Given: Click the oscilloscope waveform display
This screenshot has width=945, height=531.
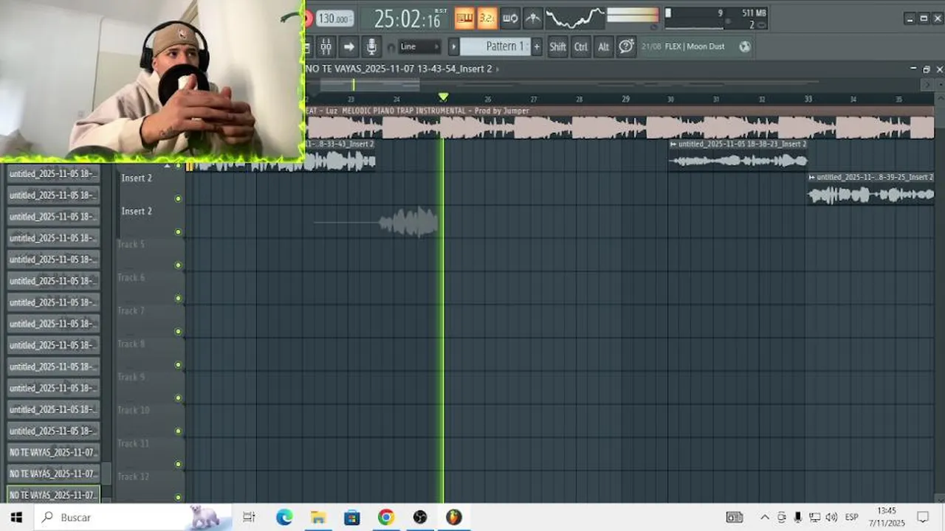Looking at the screenshot, I should [x=575, y=18].
